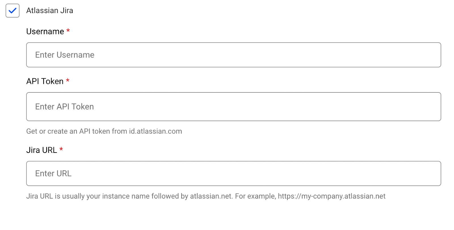Click the red asterisk beside Username
Screen dimensions: 454x230
tap(68, 31)
